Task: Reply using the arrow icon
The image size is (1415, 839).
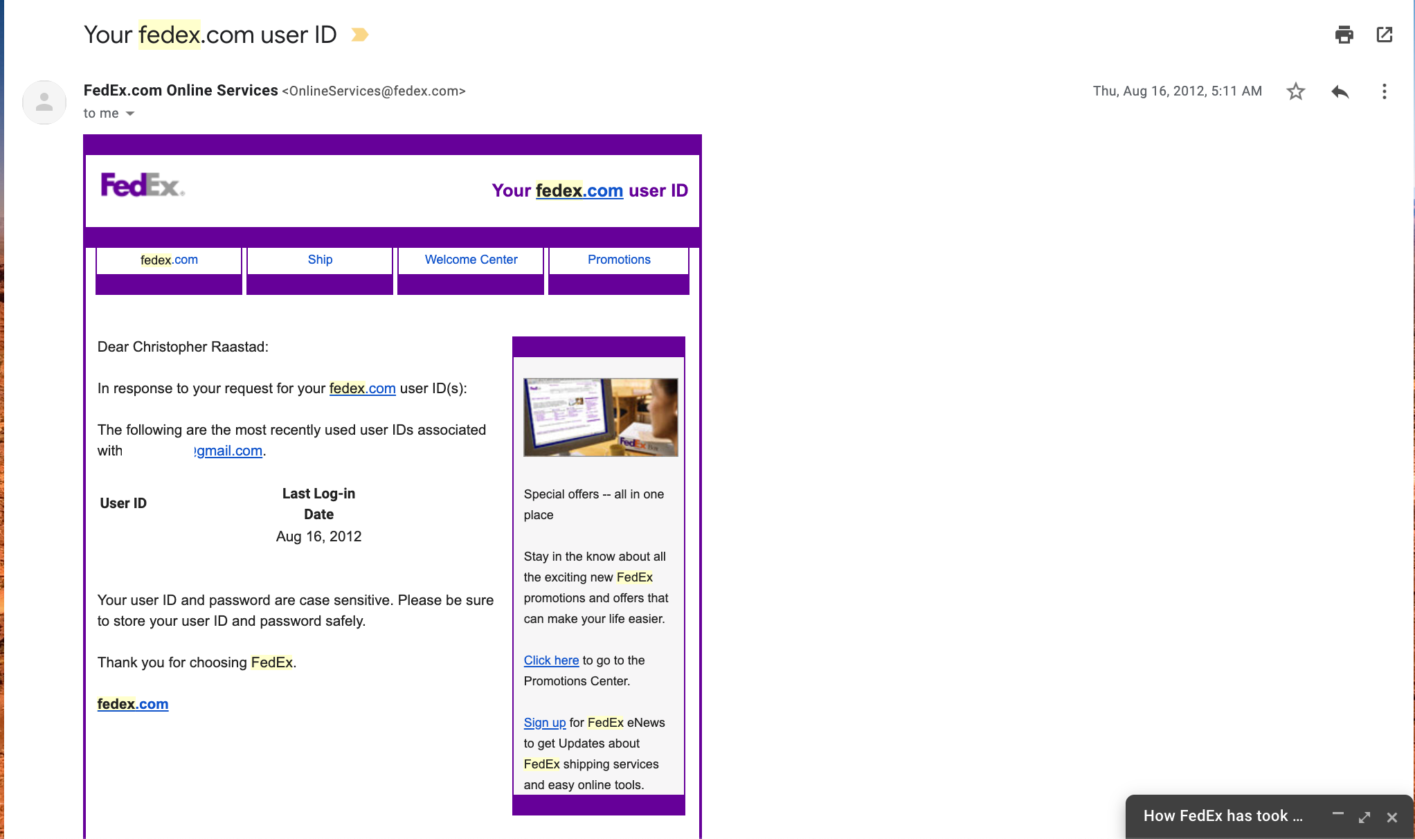Action: [x=1340, y=91]
